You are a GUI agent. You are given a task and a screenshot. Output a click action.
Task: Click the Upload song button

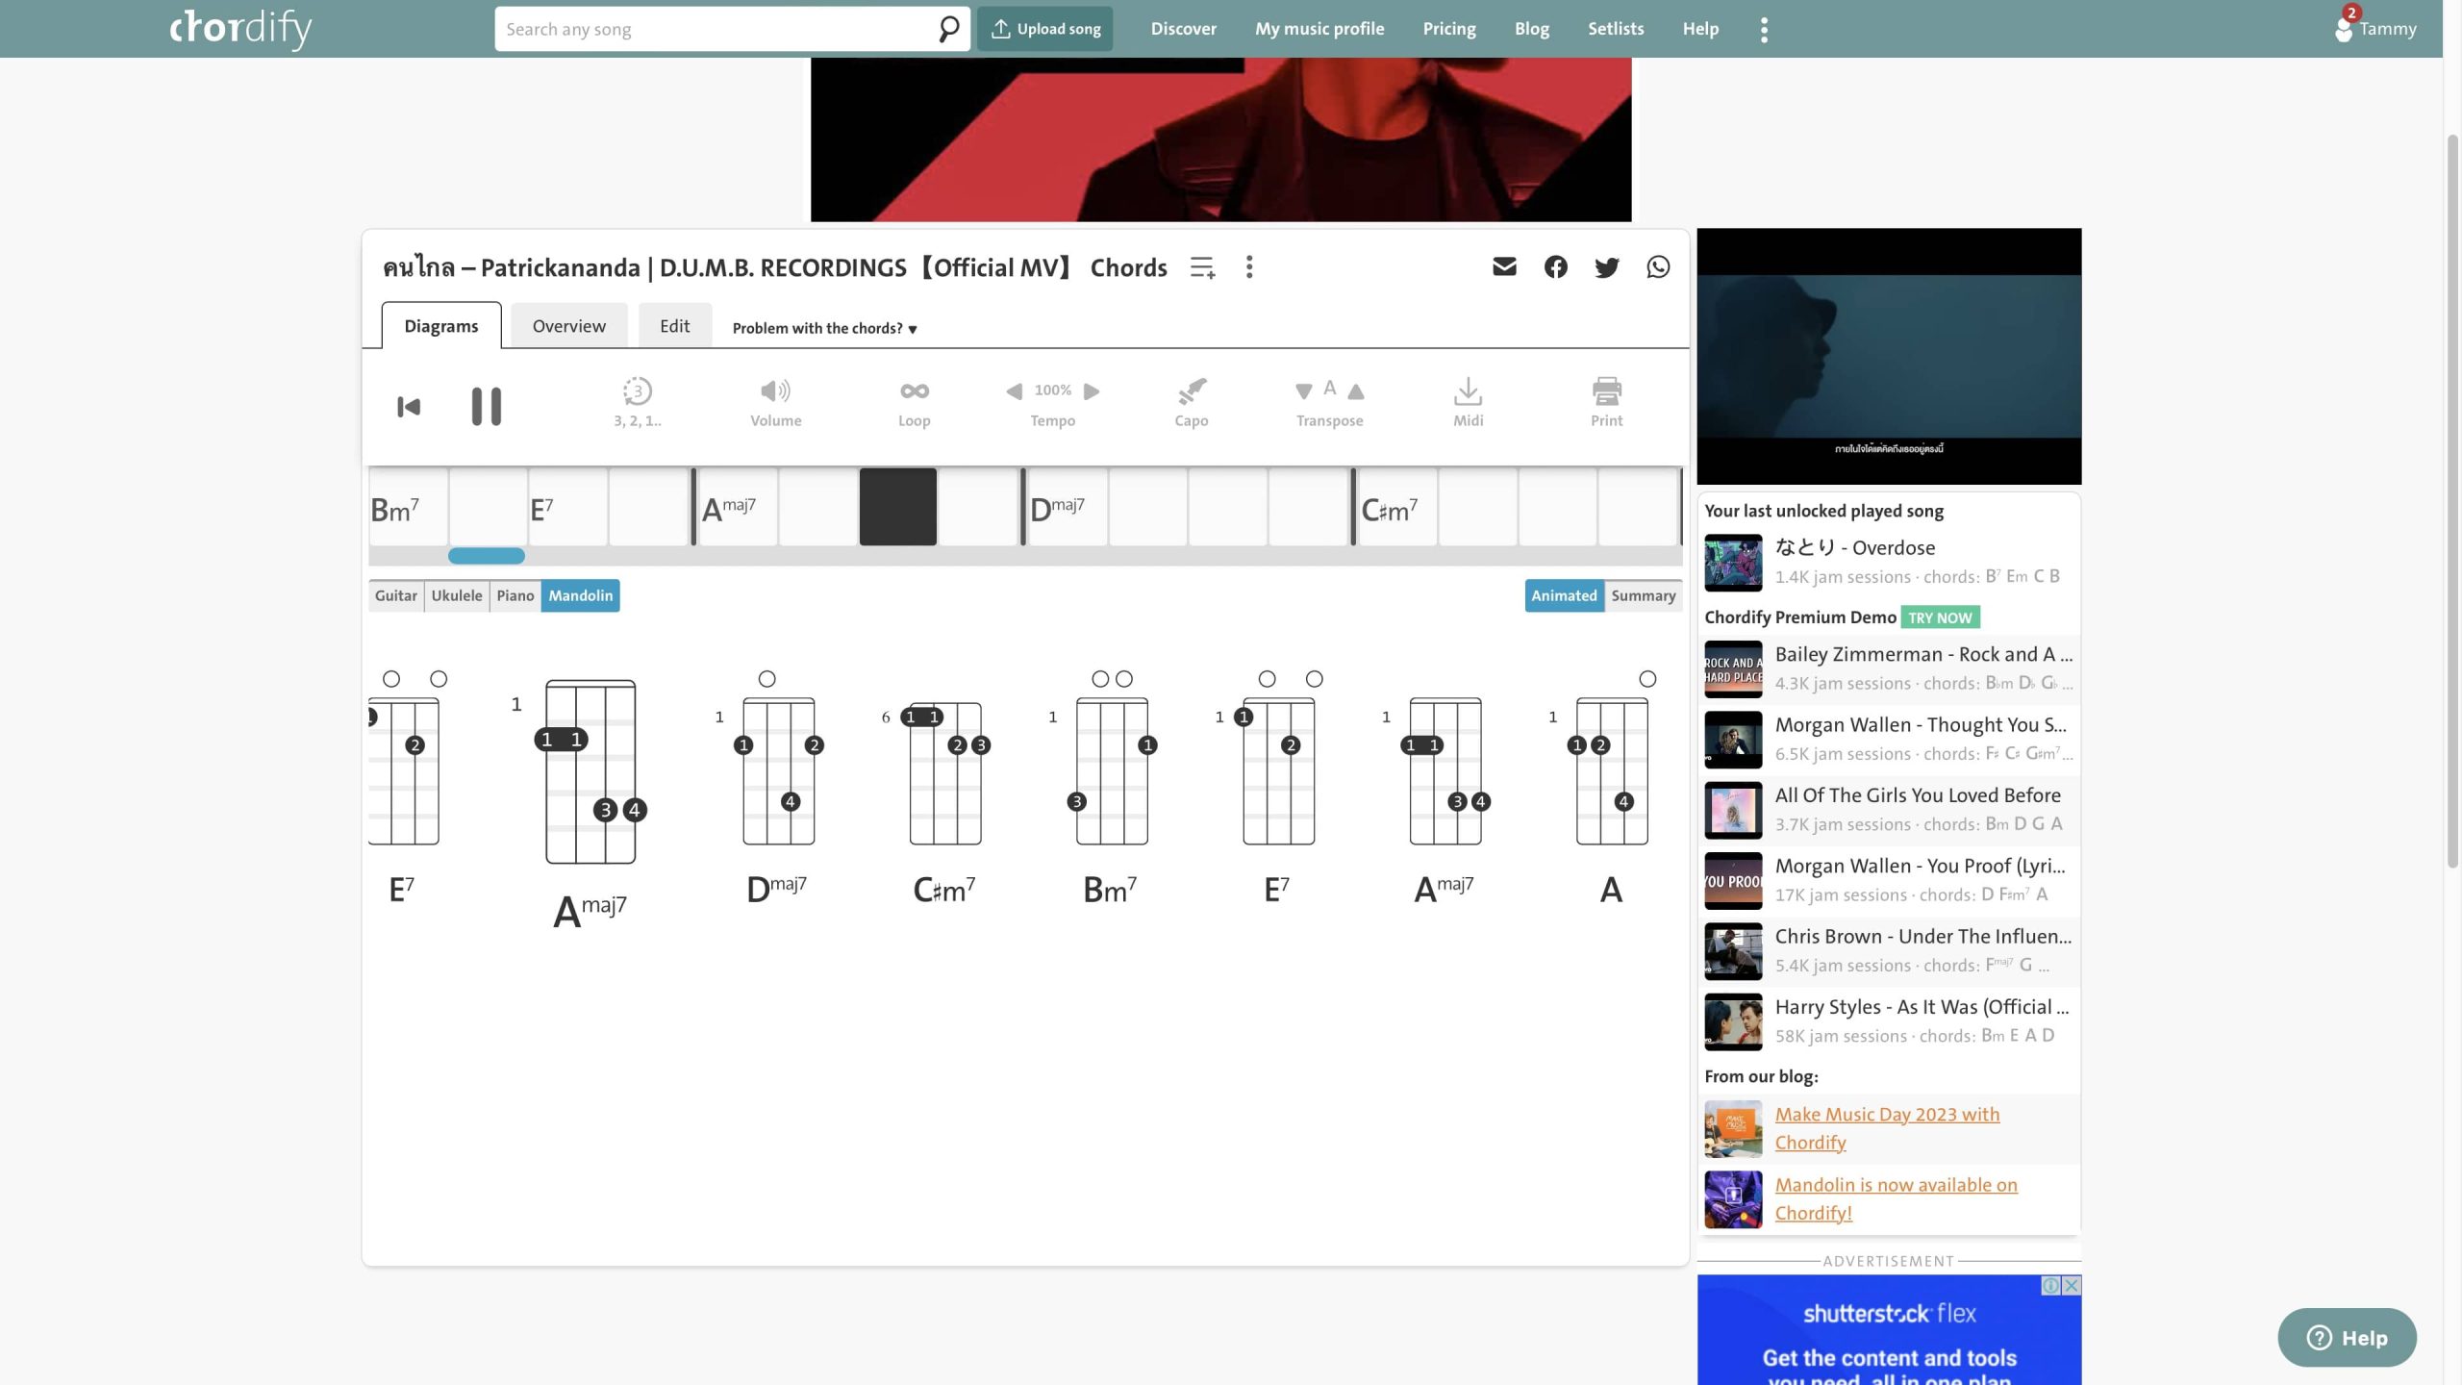pos(1045,29)
